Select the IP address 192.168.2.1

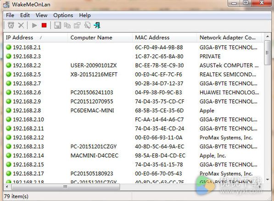click(x=27, y=48)
